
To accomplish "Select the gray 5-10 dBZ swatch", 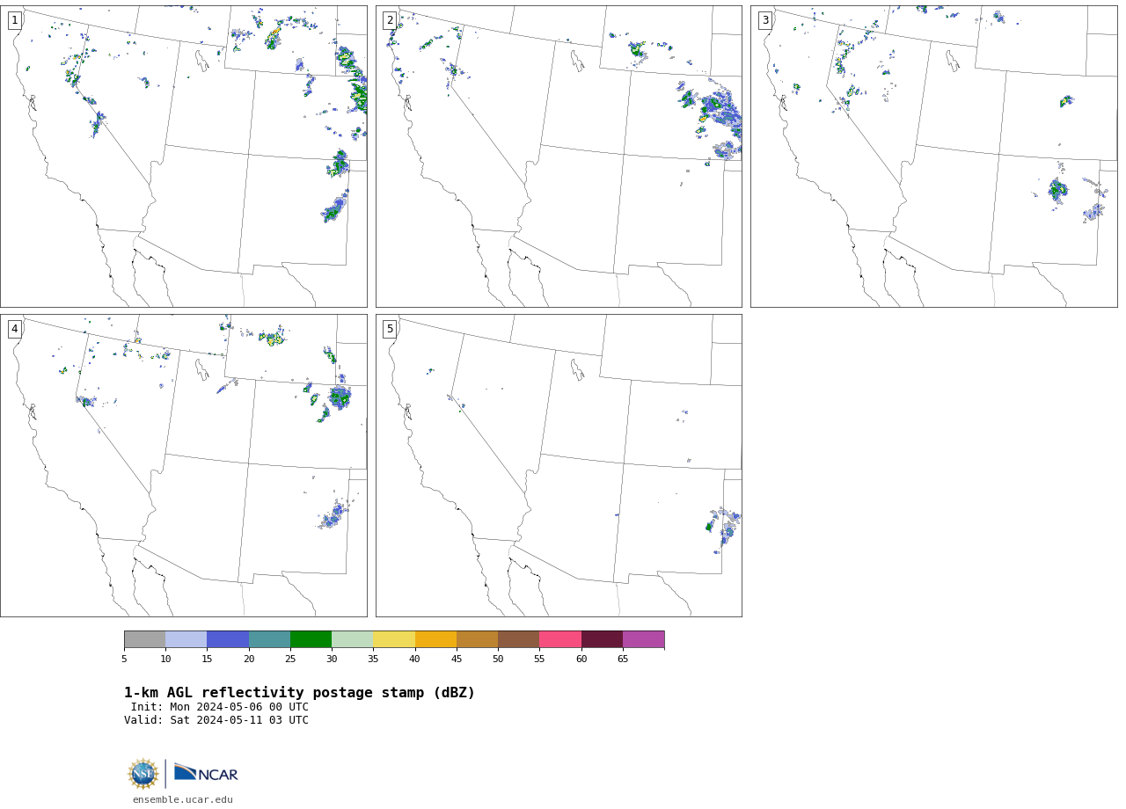I will (x=144, y=639).
